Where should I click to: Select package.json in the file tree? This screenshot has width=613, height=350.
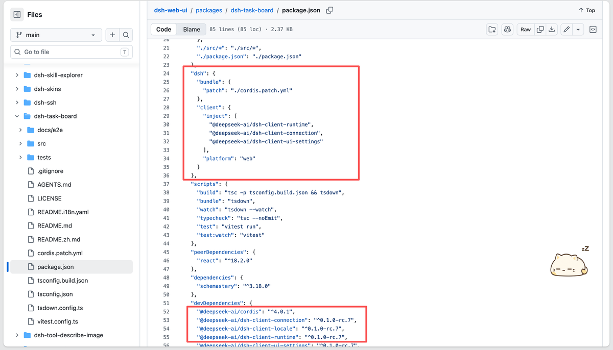pyautogui.click(x=72, y=267)
